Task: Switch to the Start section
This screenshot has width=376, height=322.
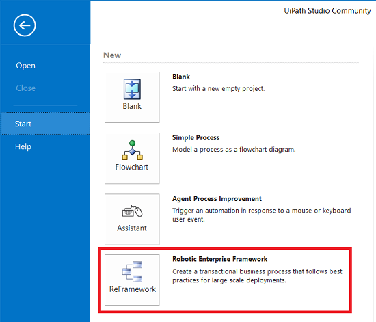Action: [45, 124]
